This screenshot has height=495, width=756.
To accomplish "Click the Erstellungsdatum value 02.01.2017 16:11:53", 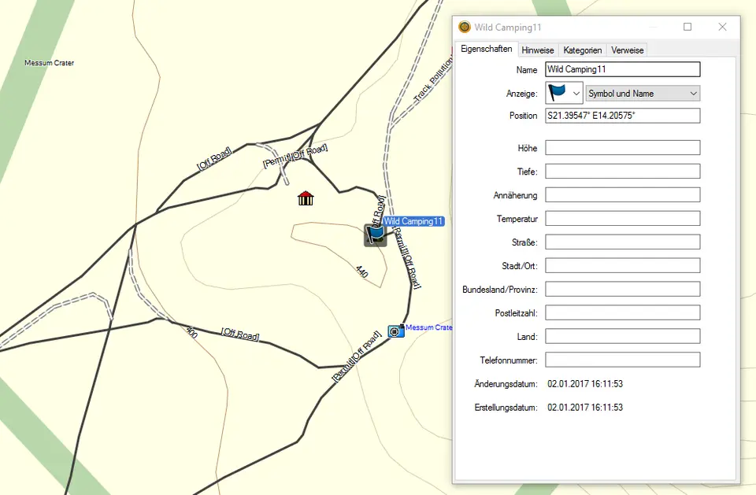I will click(x=585, y=408).
